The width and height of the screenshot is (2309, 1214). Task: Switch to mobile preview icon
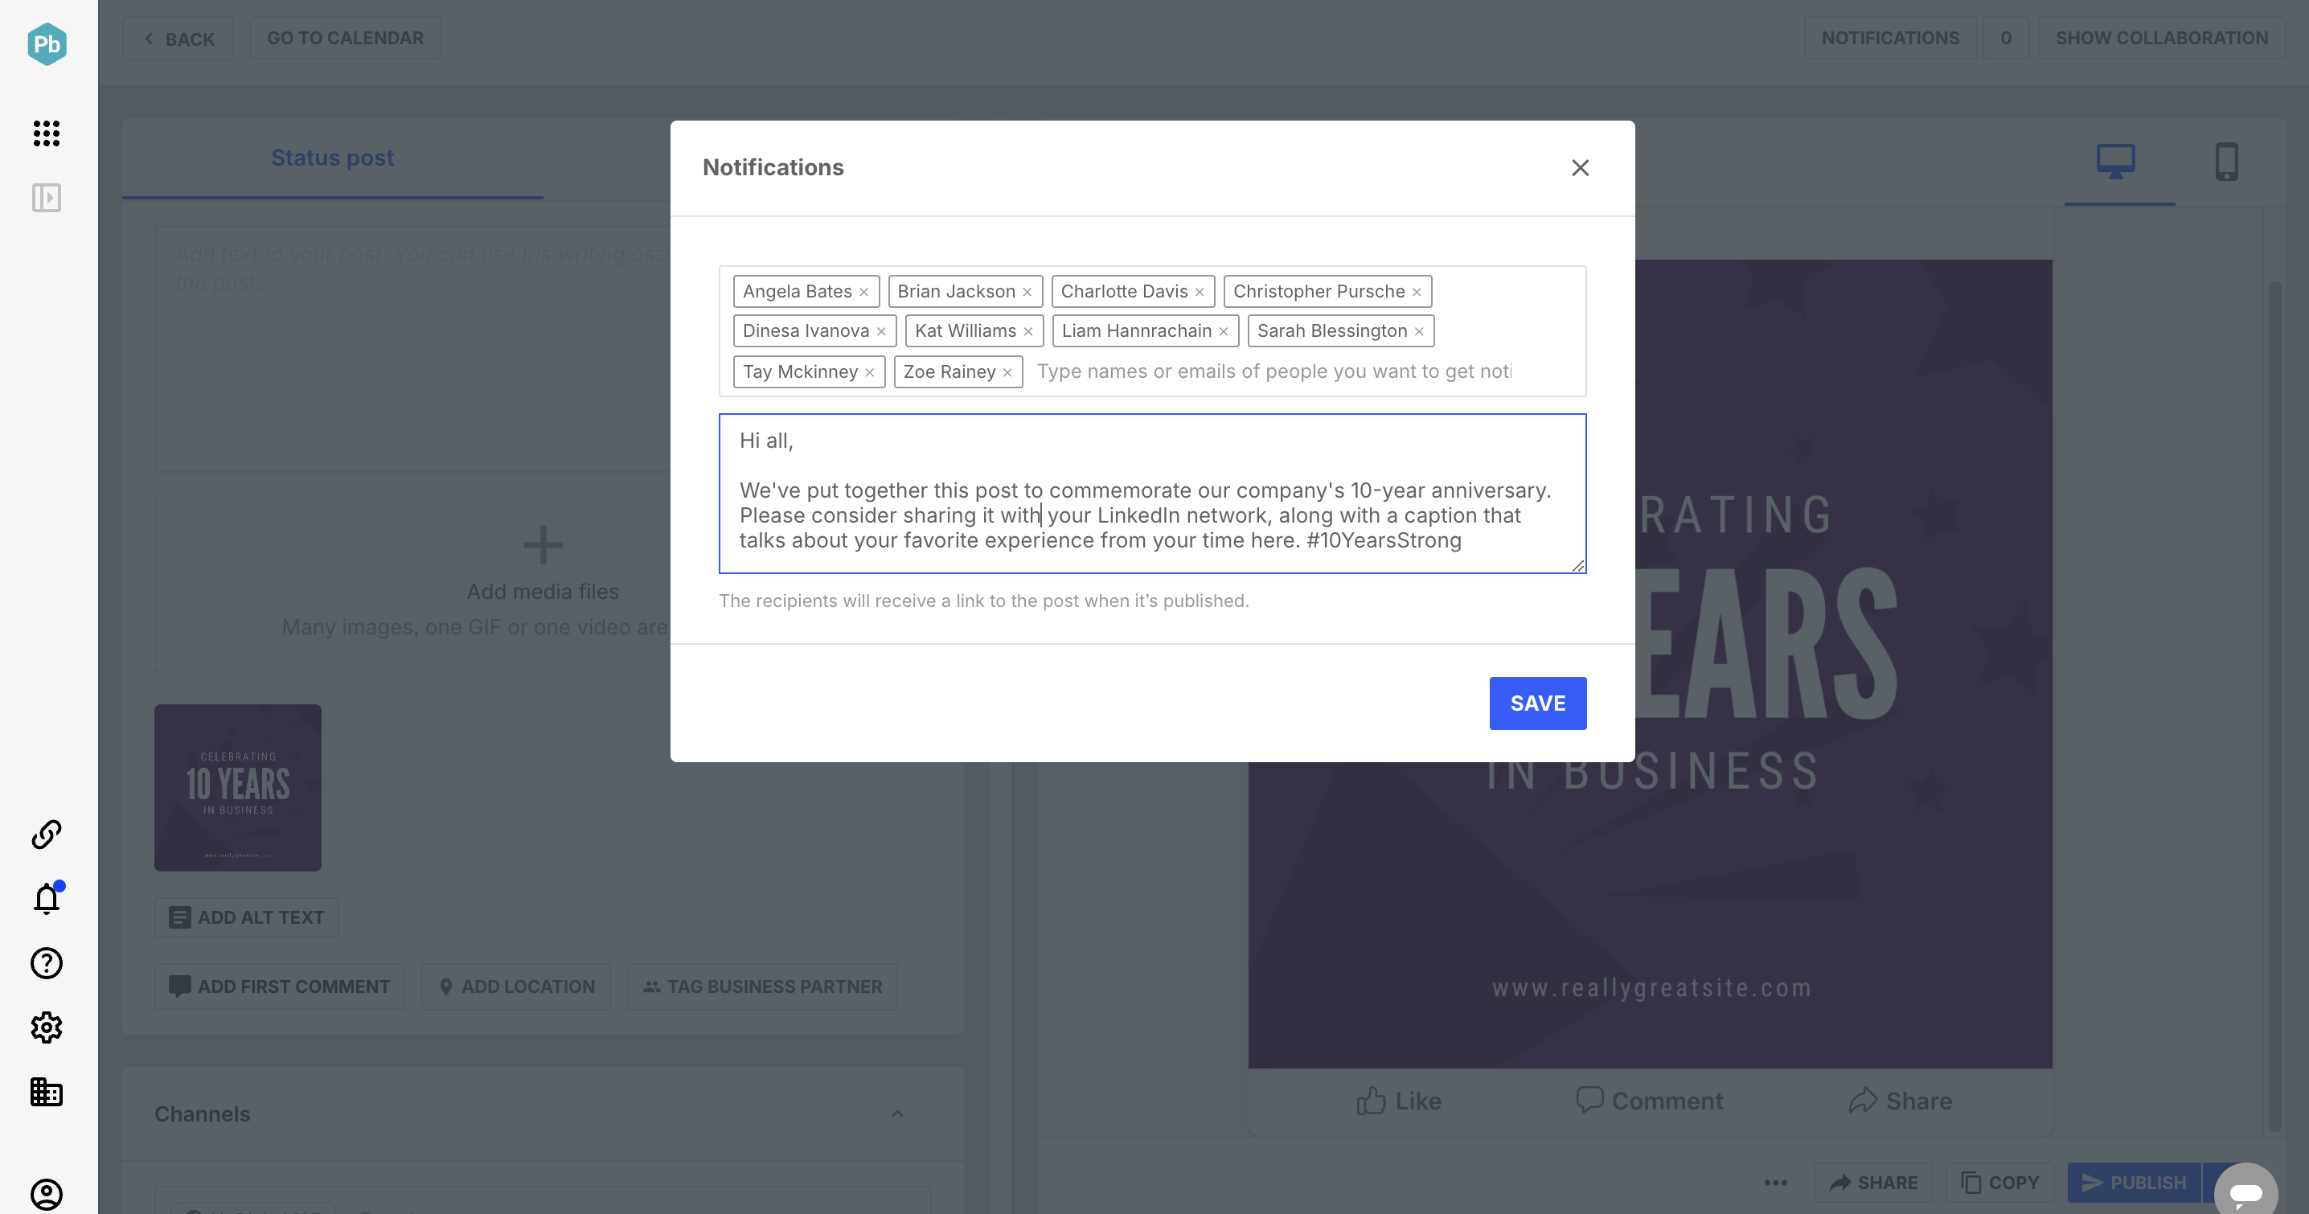pos(2226,162)
